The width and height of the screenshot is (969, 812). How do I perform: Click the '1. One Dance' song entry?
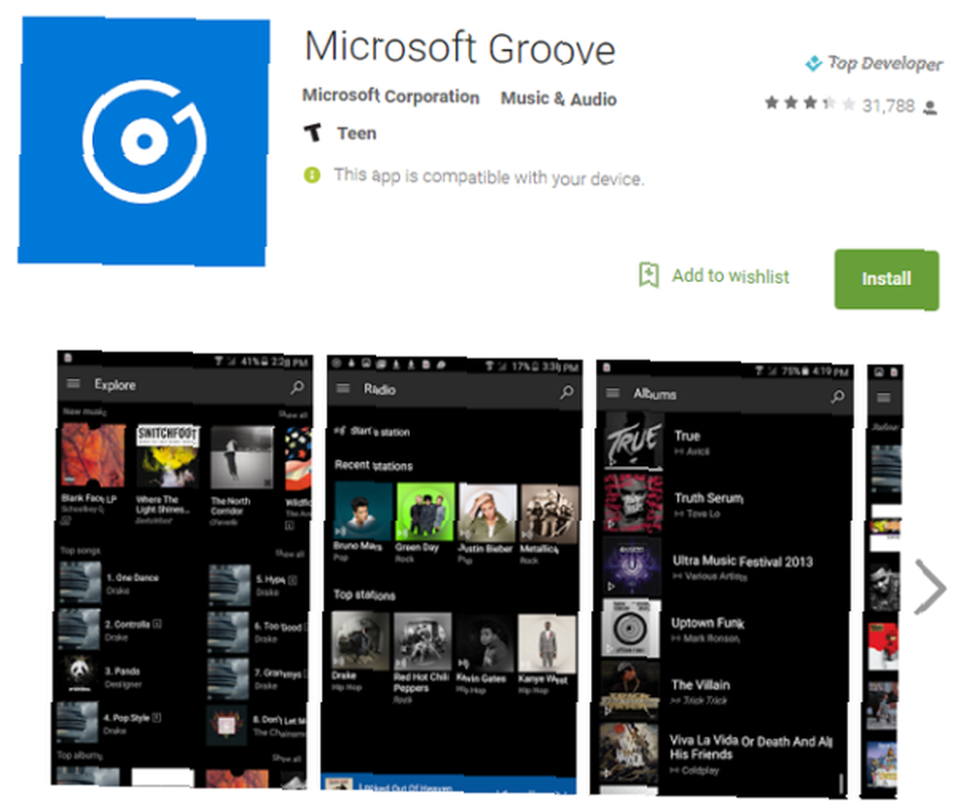(x=110, y=582)
